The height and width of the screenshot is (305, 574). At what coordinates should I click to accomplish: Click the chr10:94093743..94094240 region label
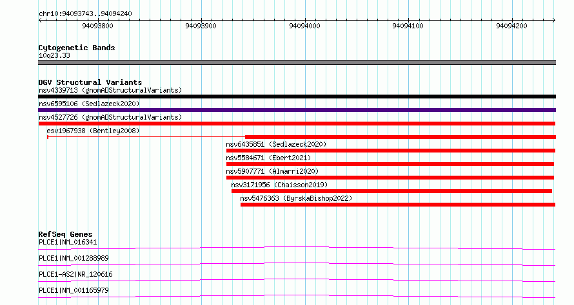[85, 14]
